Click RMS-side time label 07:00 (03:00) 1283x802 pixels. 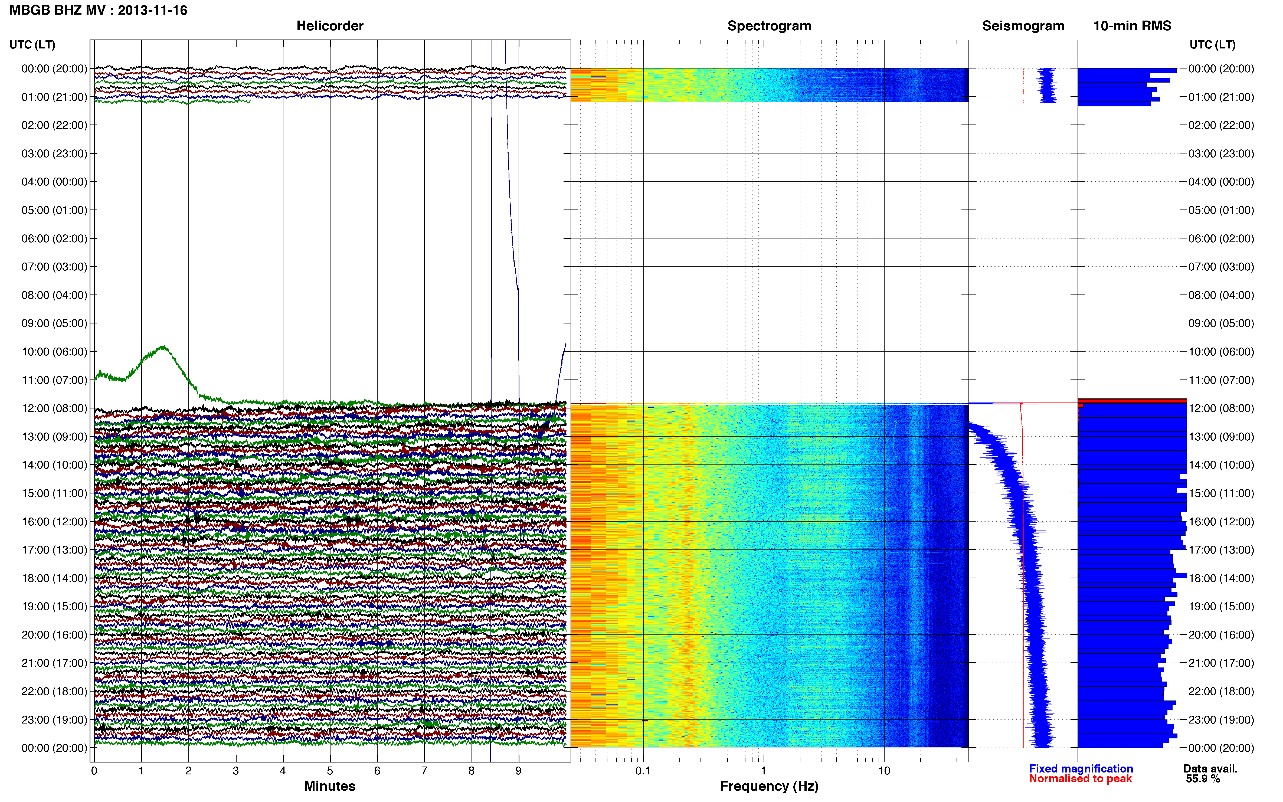coord(1221,266)
